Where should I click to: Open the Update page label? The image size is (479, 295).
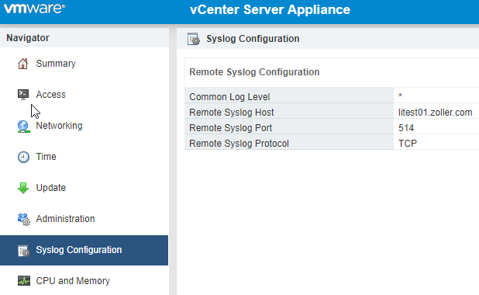coord(50,188)
